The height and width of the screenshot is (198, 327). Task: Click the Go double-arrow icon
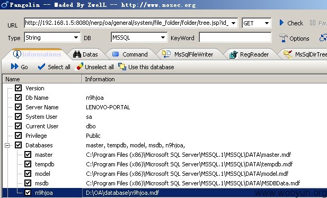[15, 67]
